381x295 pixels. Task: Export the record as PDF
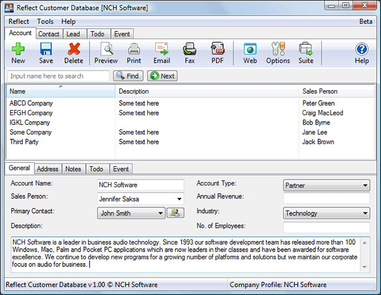tap(217, 50)
